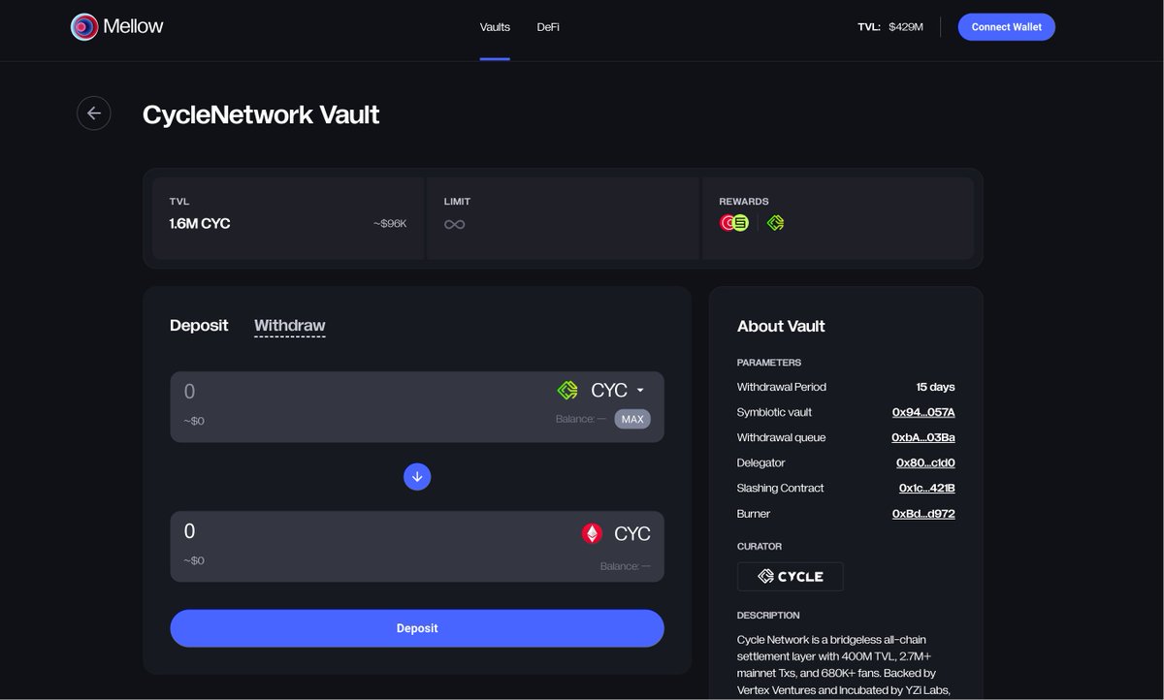Click the infinity symbol under LIMIT
1164x700 pixels.
[454, 222]
